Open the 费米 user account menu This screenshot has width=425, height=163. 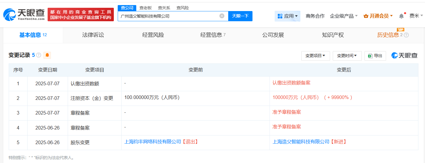[x=416, y=16]
